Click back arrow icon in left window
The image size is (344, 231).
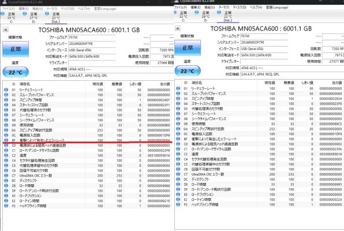pyautogui.click(x=6, y=29)
